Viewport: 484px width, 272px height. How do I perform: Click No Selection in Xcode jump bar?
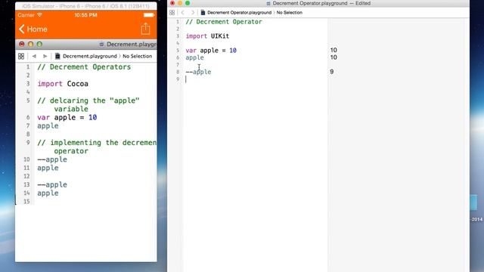pyautogui.click(x=289, y=13)
